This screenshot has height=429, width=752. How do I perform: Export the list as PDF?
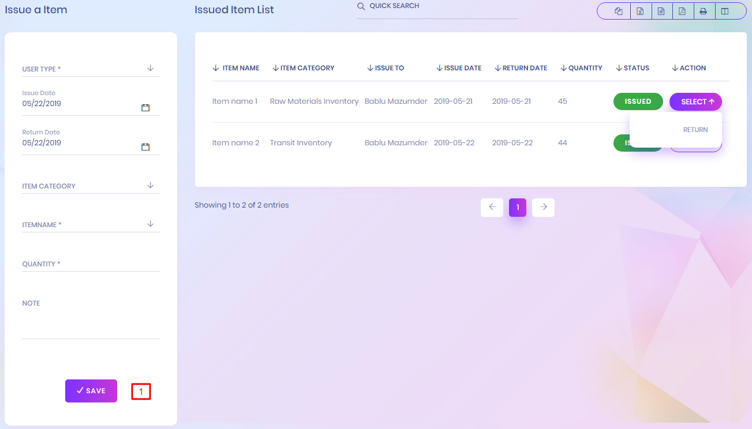pyautogui.click(x=682, y=11)
